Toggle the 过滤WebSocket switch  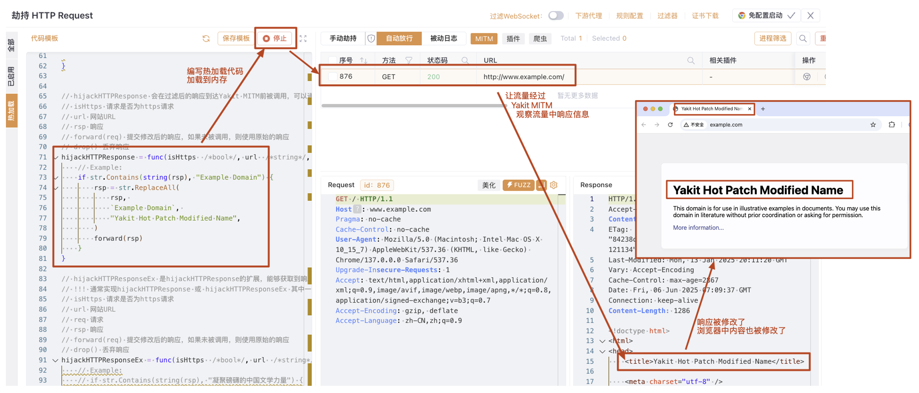[556, 16]
